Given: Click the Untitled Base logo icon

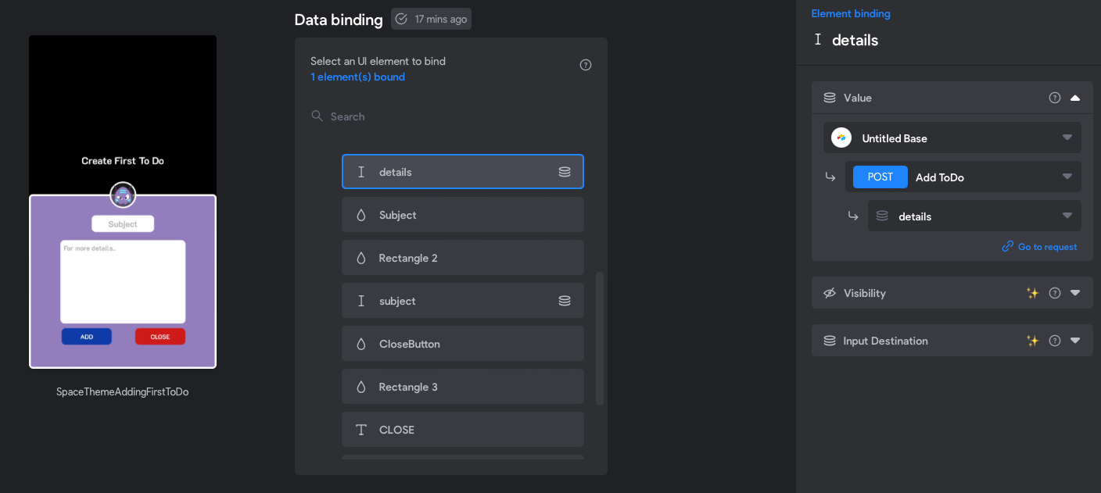Looking at the screenshot, I should coord(841,138).
